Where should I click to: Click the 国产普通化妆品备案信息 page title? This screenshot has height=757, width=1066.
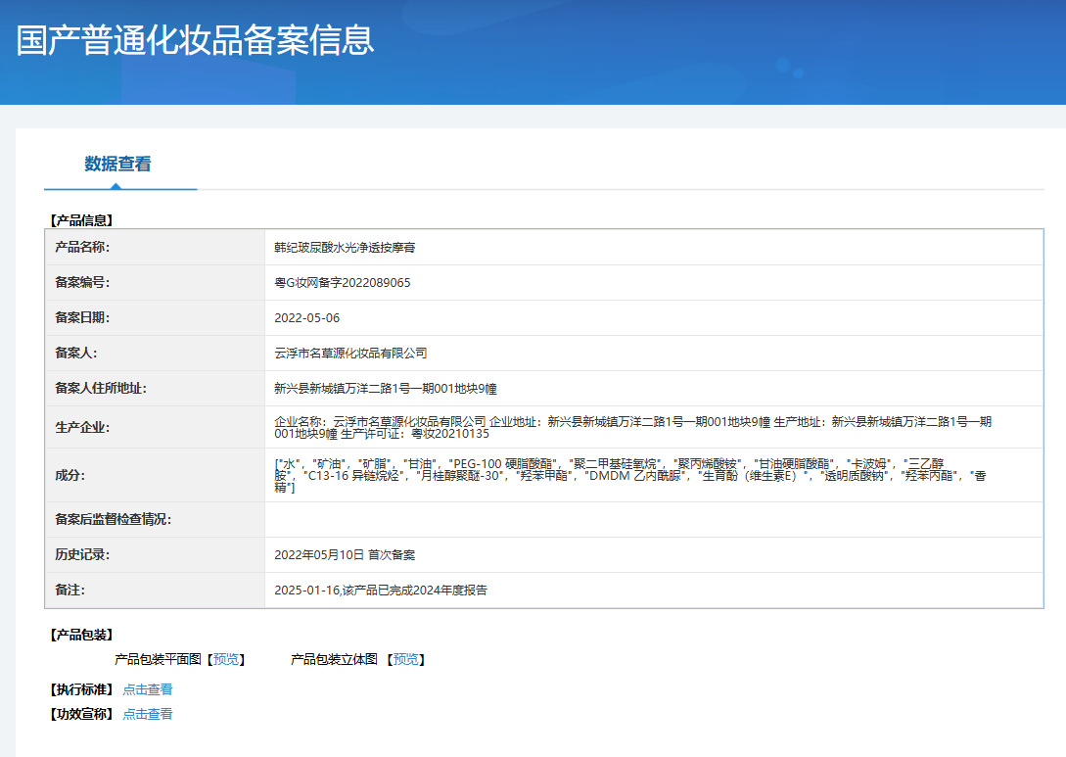(x=196, y=40)
